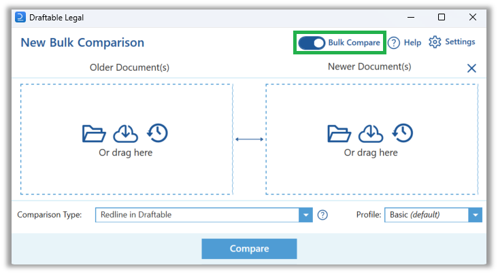Close the Draftable Legal window
498x274 pixels.
473,17
